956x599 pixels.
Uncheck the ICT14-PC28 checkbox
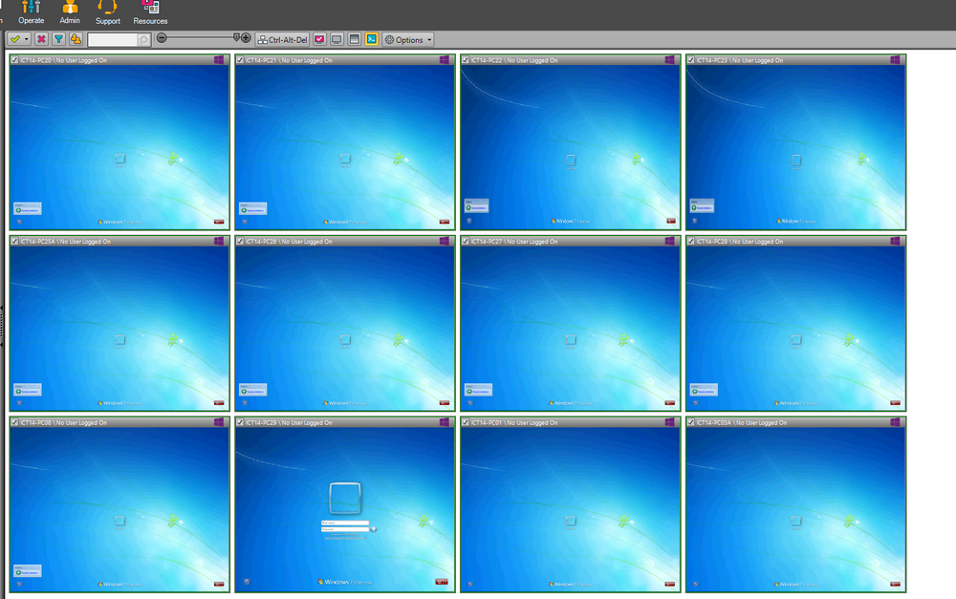click(x=691, y=242)
